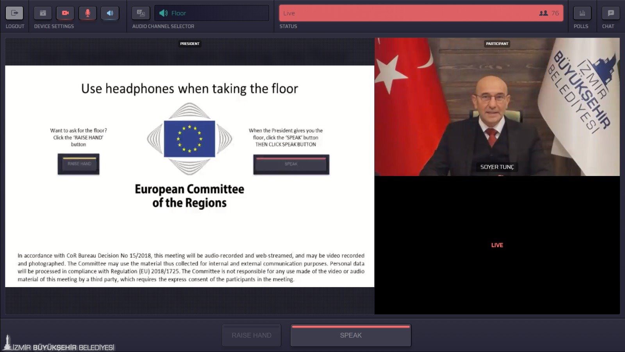Screen dimensions: 625x352
Task: Open the device settings window icon
Action: click(x=43, y=13)
